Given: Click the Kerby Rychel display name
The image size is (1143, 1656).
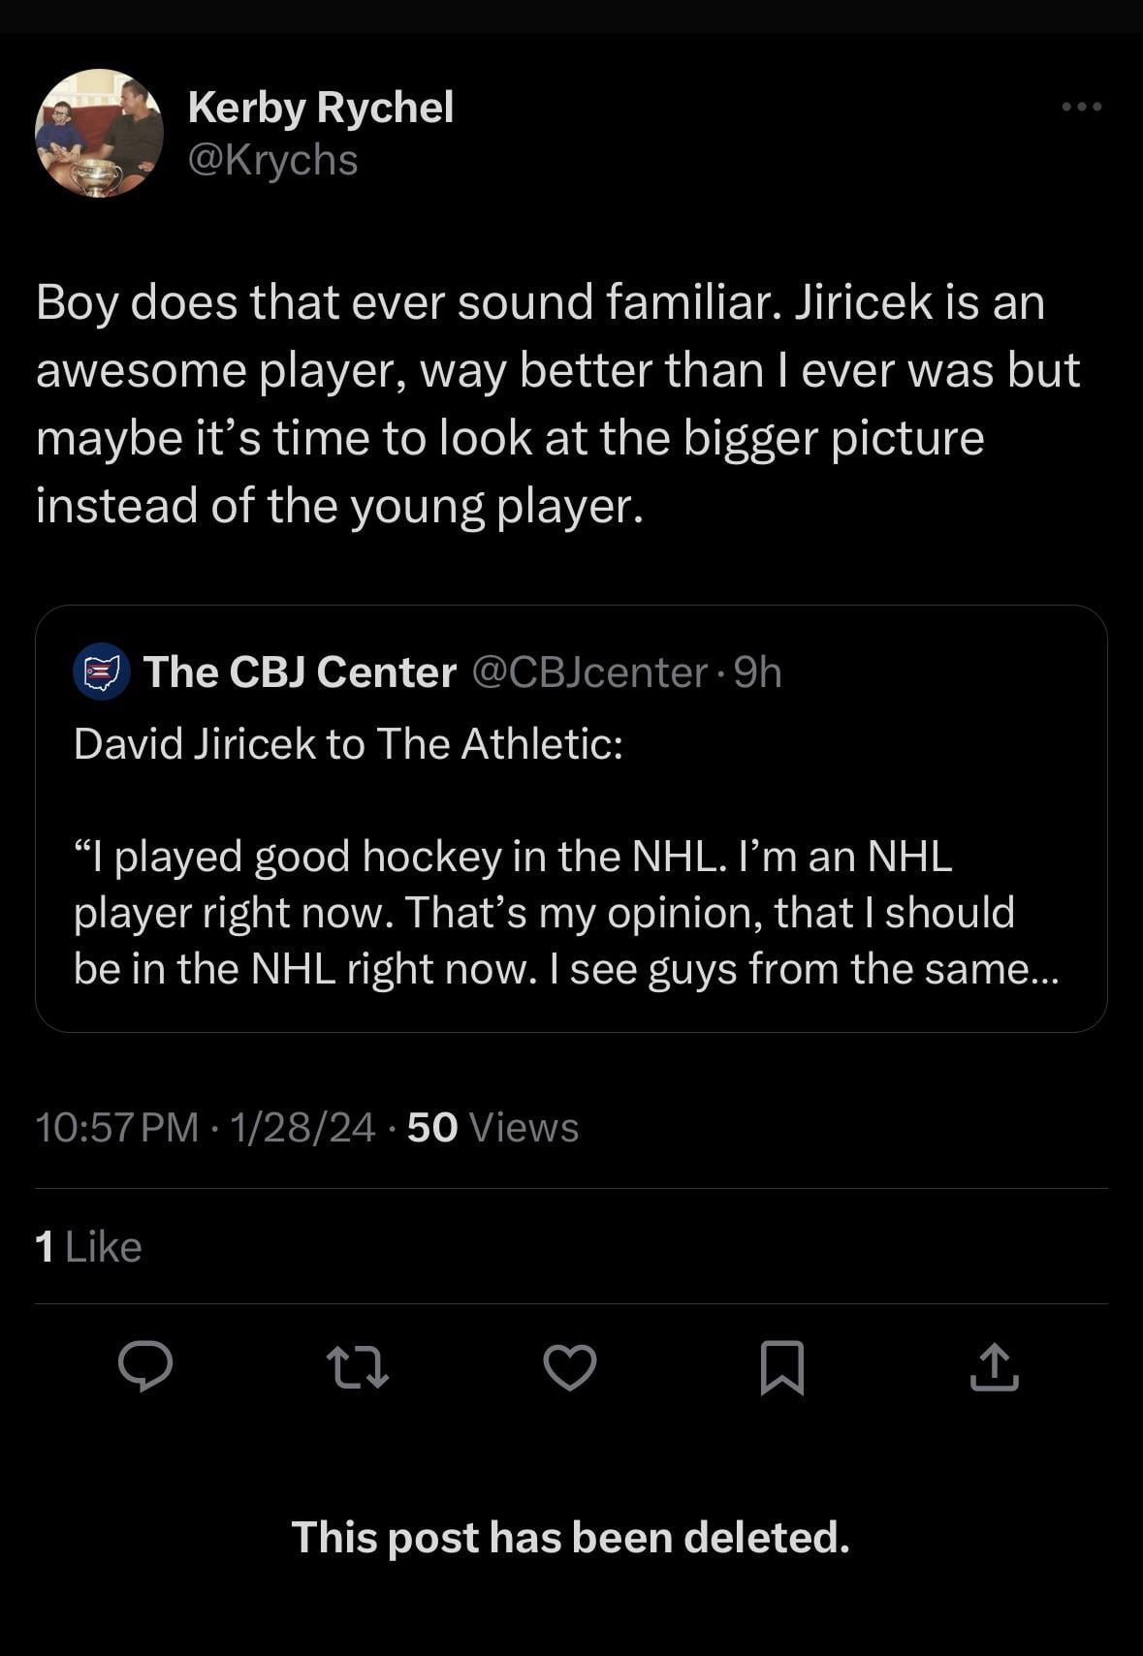Looking at the screenshot, I should tap(320, 107).
